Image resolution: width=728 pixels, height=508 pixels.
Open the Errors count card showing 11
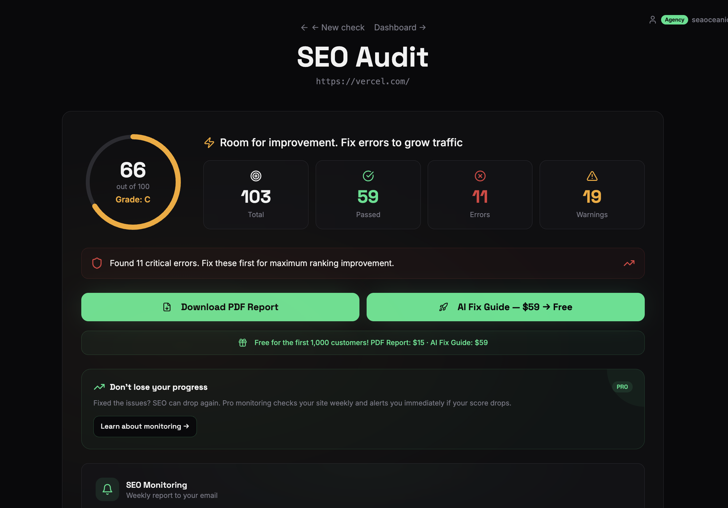click(480, 195)
